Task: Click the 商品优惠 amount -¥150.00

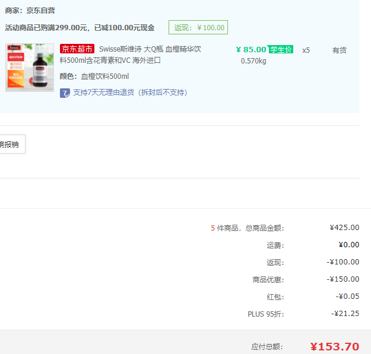Action: click(x=343, y=279)
